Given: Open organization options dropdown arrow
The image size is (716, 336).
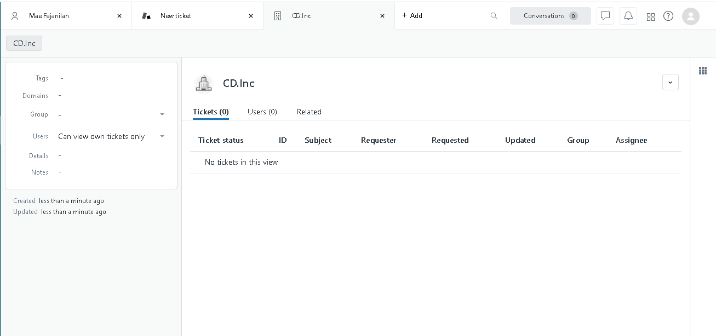Looking at the screenshot, I should click(671, 82).
